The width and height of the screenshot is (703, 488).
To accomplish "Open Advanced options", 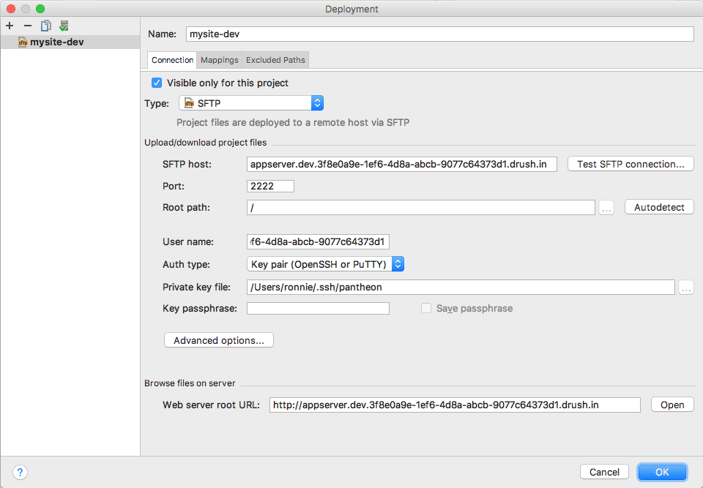I will (218, 339).
